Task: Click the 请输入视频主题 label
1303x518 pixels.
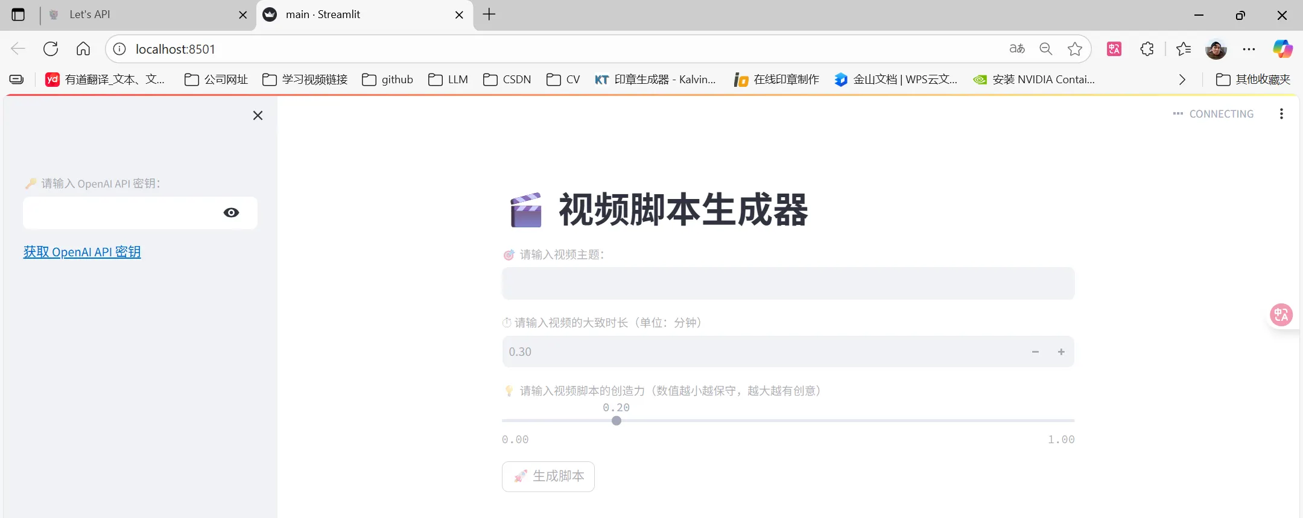Action: coord(554,255)
